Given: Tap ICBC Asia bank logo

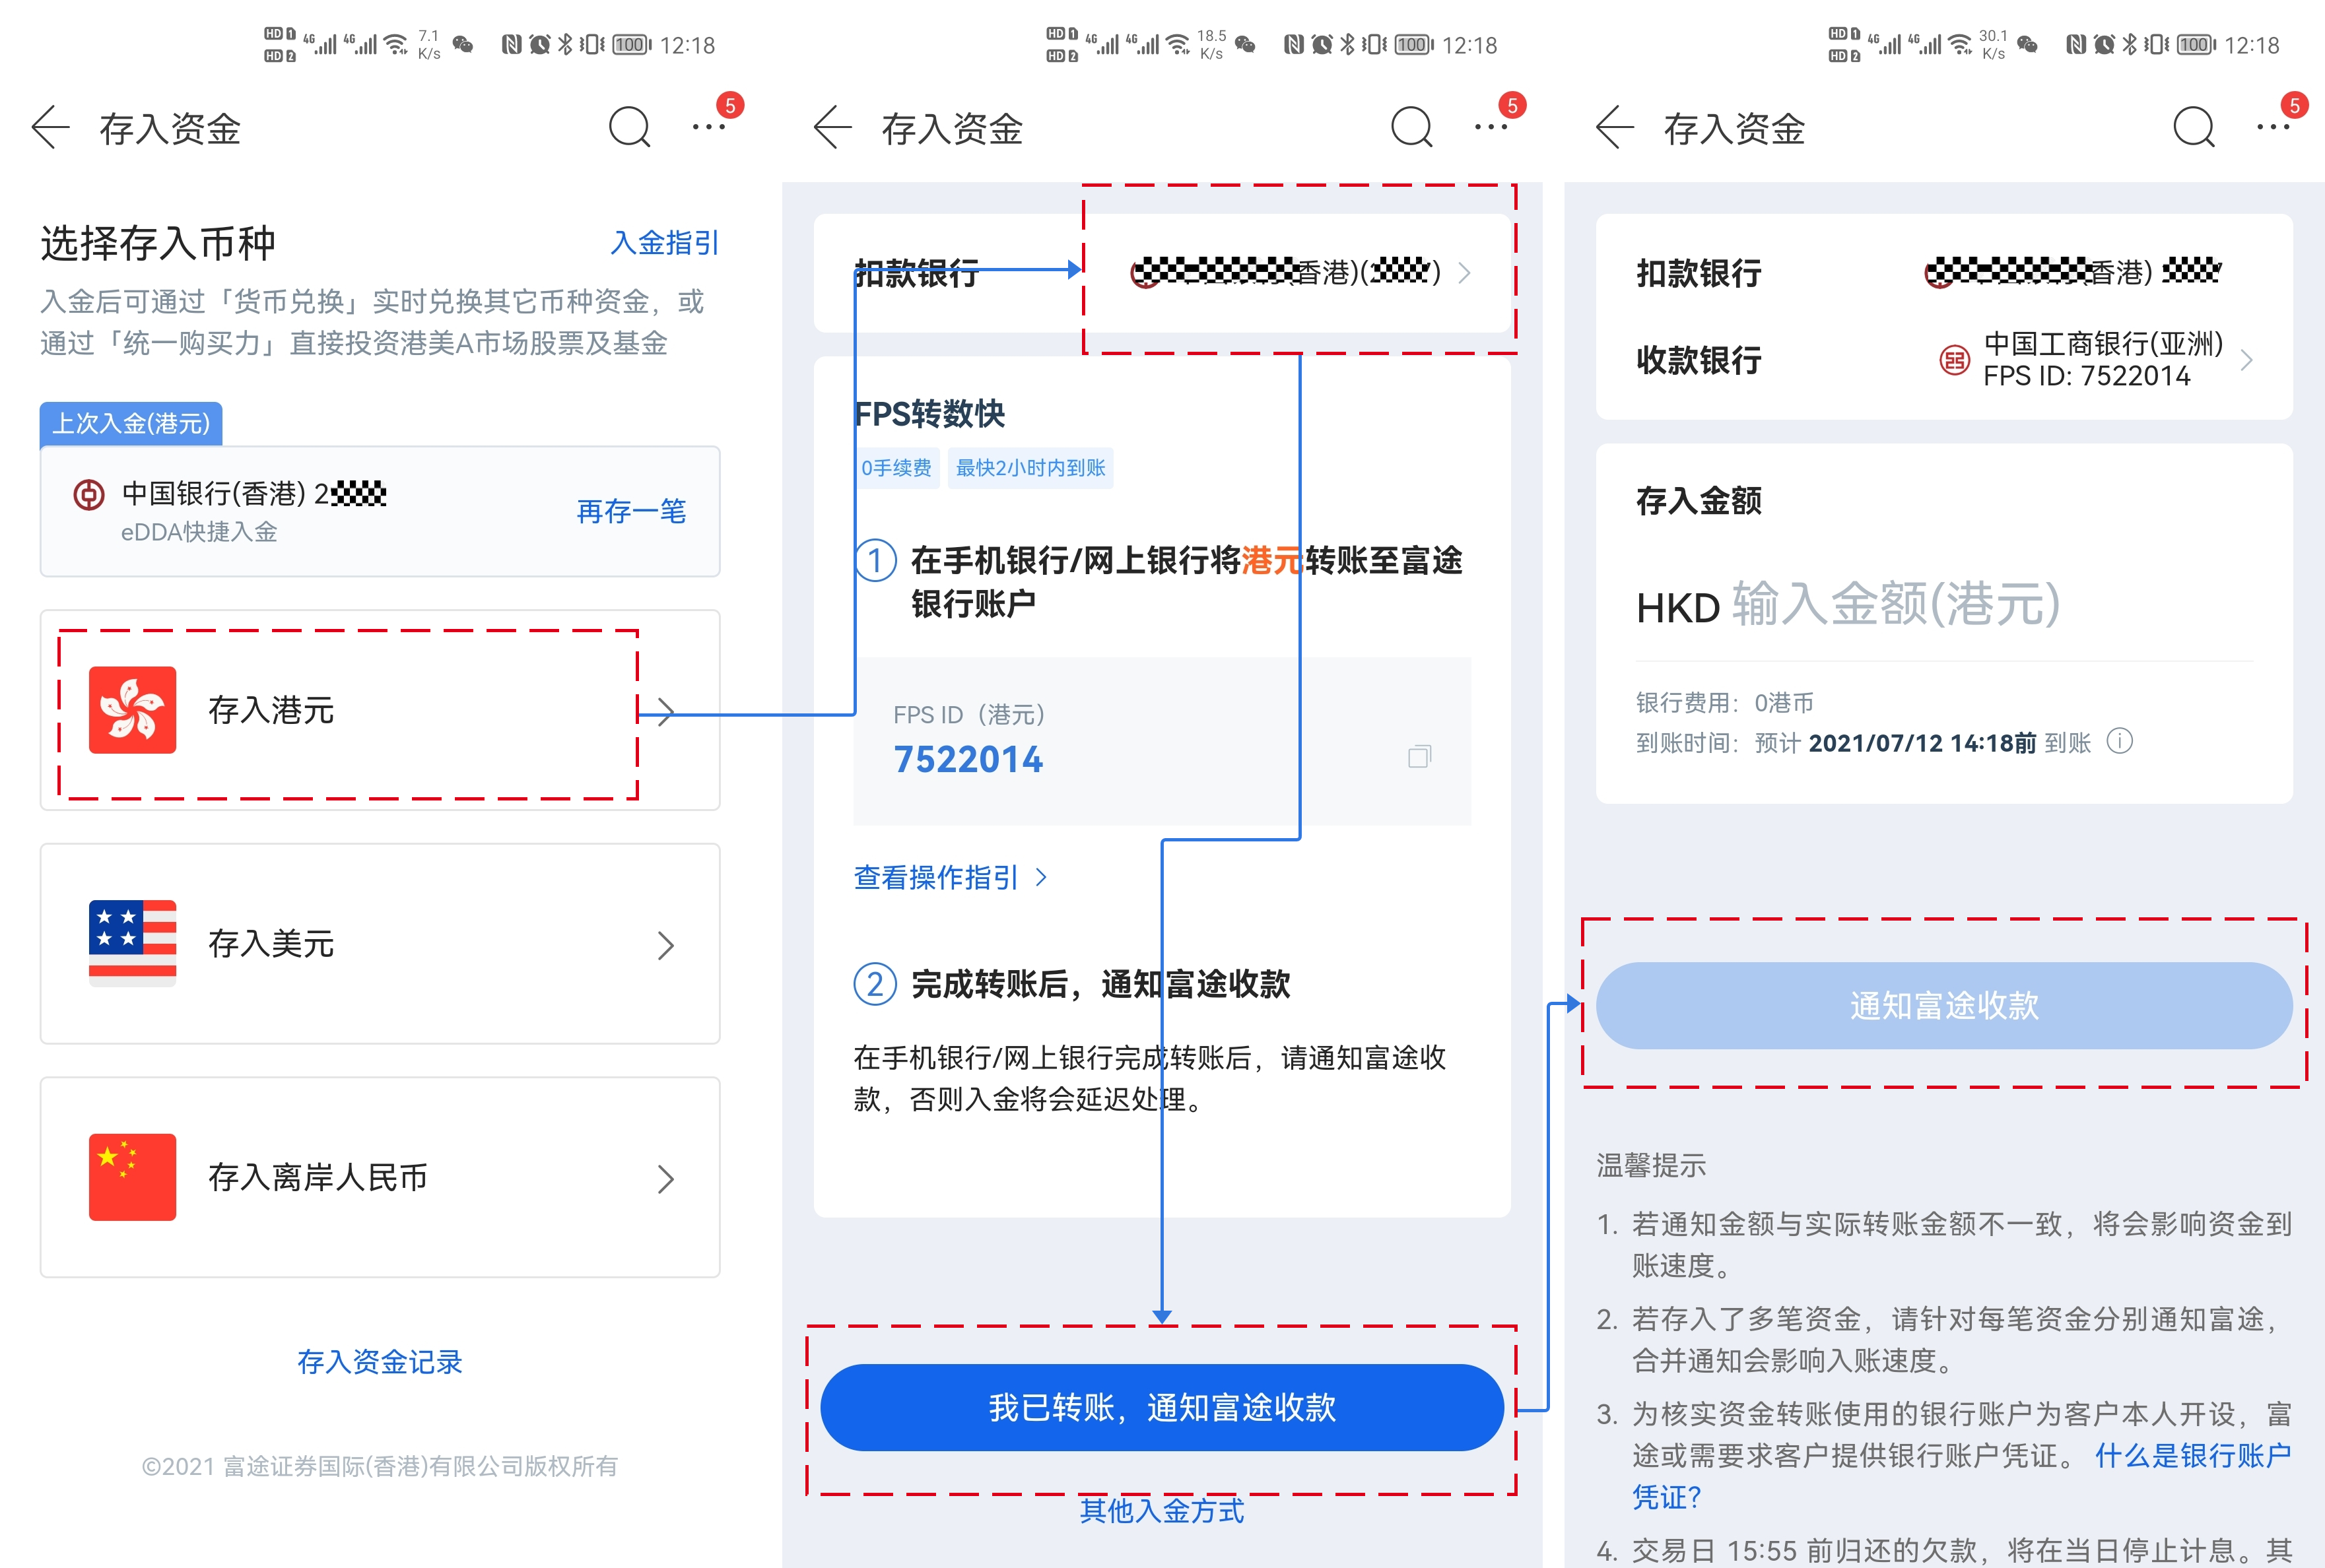Looking at the screenshot, I should point(1954,360).
